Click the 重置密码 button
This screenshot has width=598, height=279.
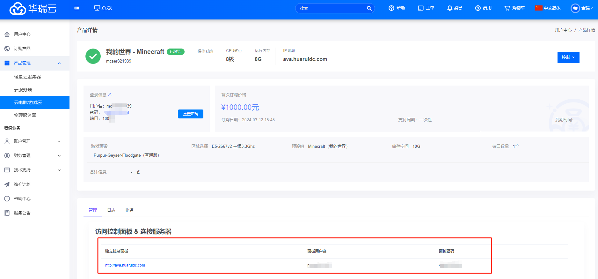point(191,114)
